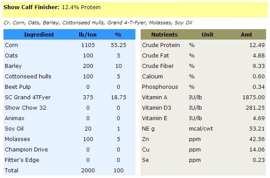Viewport: 270px width, 178px height.
Task: Select the Nutrients column header
Action: coord(164,35)
